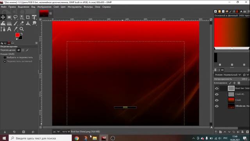Click the image tab thumbnail

[44, 13]
